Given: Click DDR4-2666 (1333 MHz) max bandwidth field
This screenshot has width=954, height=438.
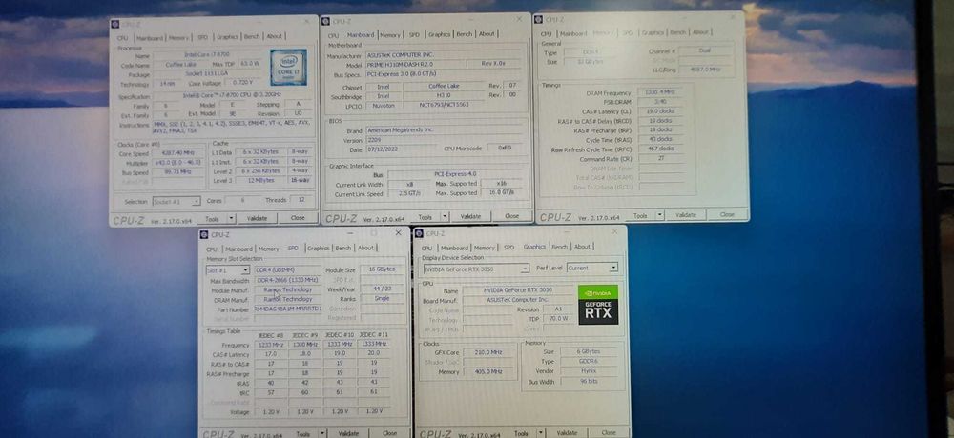Looking at the screenshot, I should [288, 280].
